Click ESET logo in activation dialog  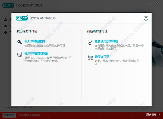tap(22, 18)
